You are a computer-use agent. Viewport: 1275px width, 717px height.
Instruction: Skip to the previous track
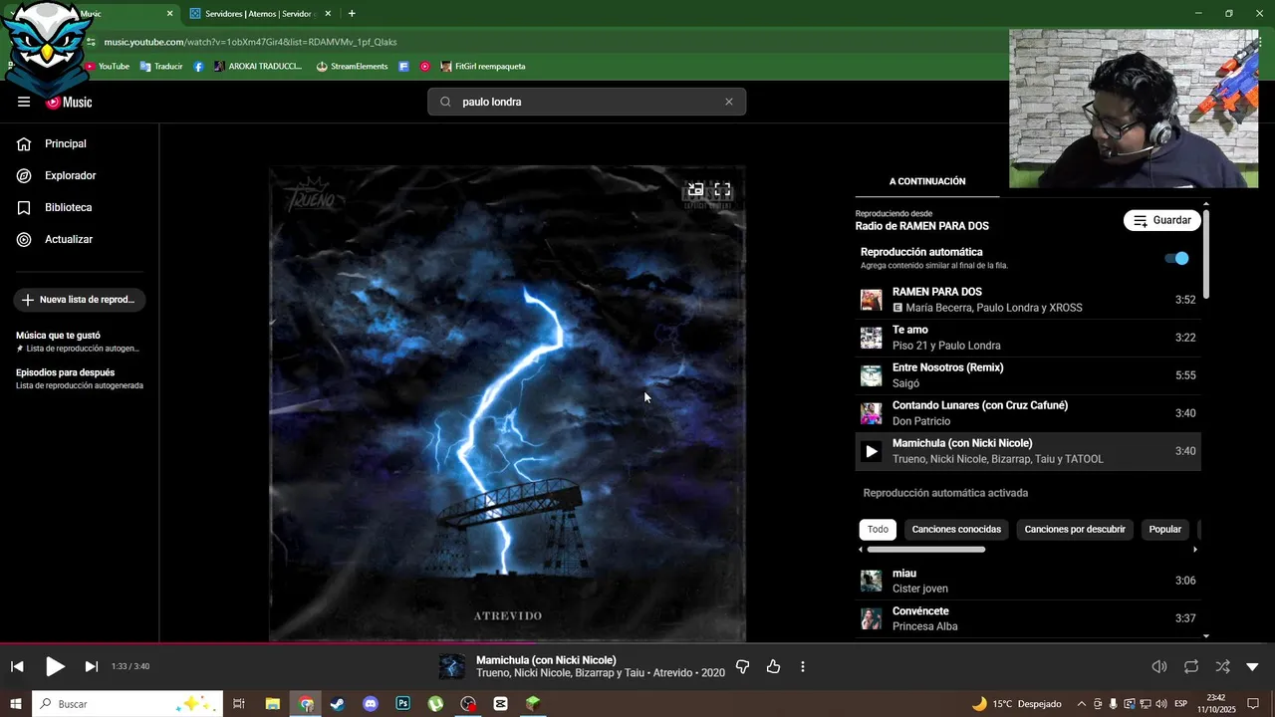click(x=17, y=666)
